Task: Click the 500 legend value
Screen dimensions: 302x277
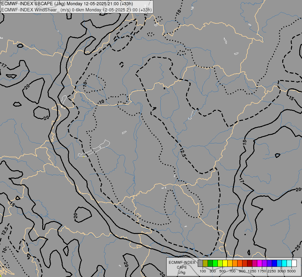Action: (x=222, y=271)
